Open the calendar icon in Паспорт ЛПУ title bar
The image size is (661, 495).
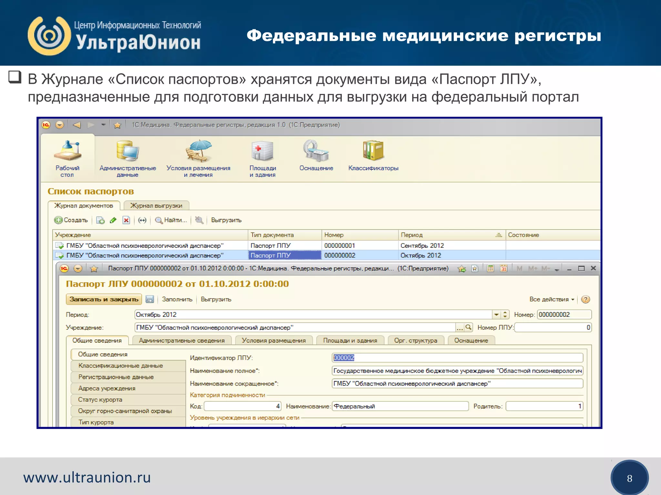click(503, 268)
